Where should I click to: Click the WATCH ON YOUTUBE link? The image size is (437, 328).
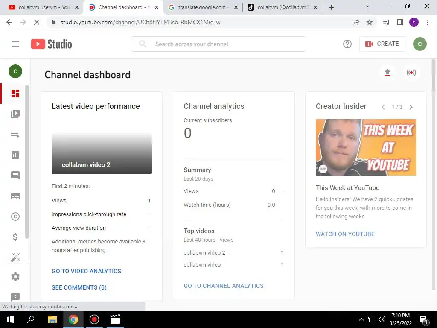click(x=345, y=234)
